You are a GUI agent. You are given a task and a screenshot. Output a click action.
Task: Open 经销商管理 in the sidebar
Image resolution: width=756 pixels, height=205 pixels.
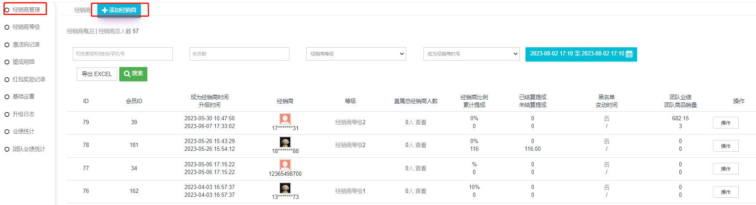(x=26, y=9)
